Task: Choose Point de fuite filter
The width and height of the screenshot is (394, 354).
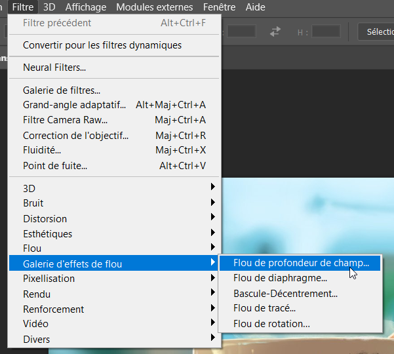Action: coord(55,166)
